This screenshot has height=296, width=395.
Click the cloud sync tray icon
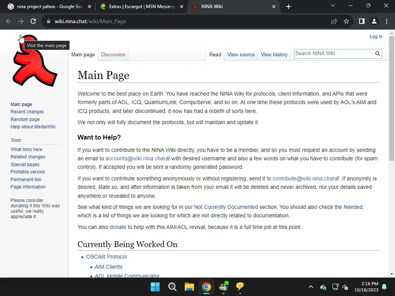click(x=323, y=287)
